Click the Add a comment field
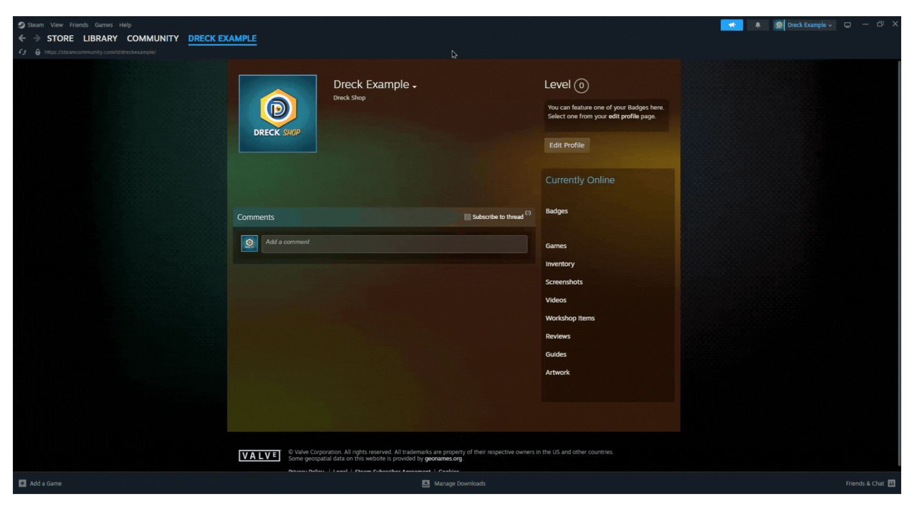Viewport: 915px width, 514px height. 394,244
